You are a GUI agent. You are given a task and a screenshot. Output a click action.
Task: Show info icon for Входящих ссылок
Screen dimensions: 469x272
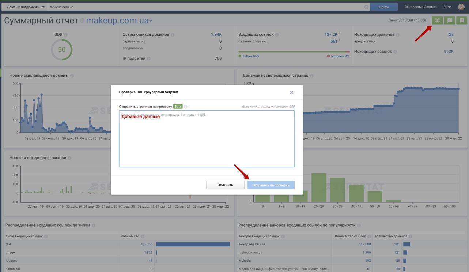[277, 35]
